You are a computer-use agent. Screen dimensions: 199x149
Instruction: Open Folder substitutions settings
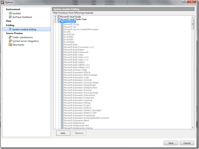coord(23,37)
